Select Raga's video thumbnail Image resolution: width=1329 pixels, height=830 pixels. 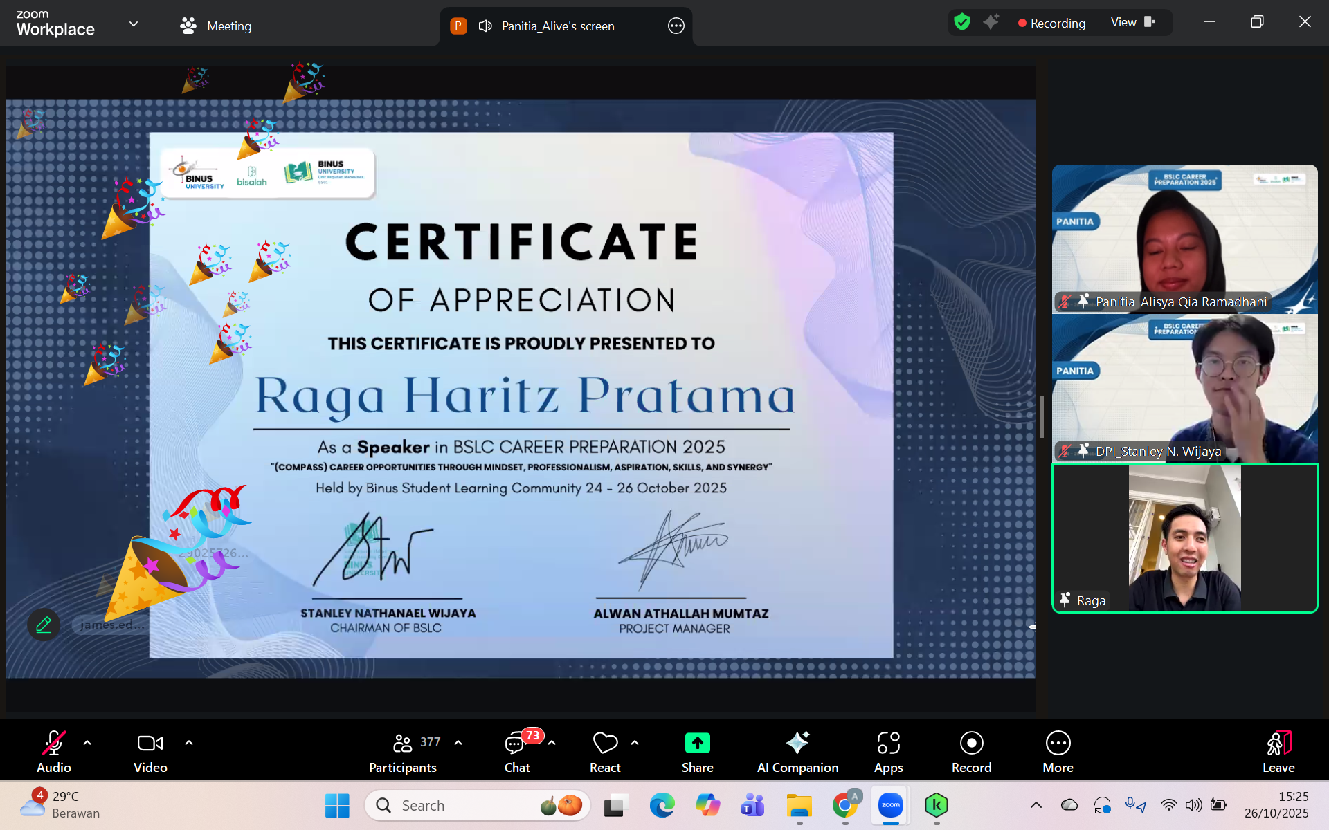[1184, 538]
